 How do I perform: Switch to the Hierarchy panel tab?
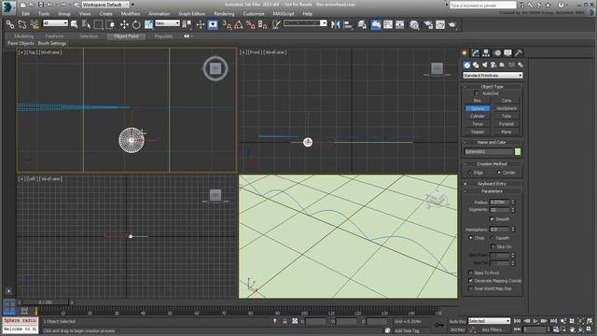[486, 53]
